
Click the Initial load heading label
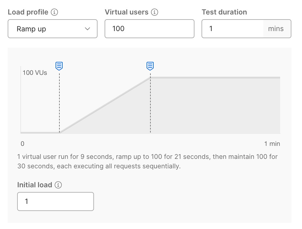(35, 185)
